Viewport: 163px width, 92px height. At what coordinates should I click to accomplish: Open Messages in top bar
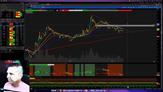[142, 3]
